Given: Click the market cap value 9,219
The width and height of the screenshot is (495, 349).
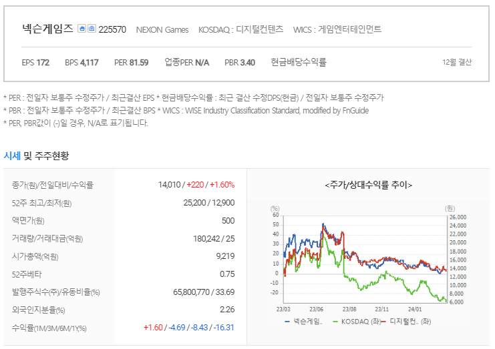Looking at the screenshot, I should pos(225,256).
